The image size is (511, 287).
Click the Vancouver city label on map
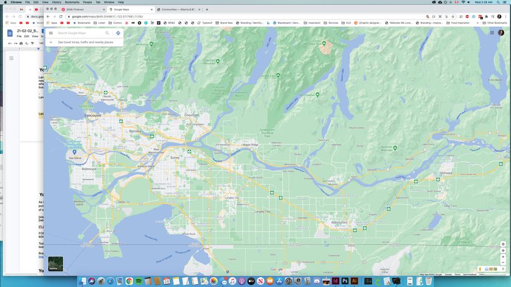(93, 115)
